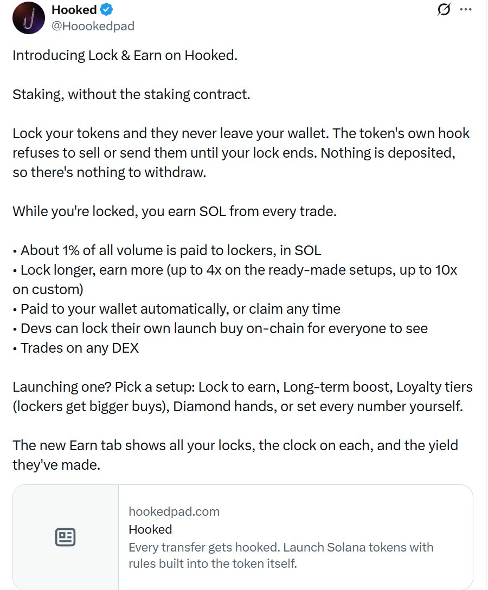This screenshot has width=488, height=590.
Task: Click the blue verified badge
Action: point(107,10)
